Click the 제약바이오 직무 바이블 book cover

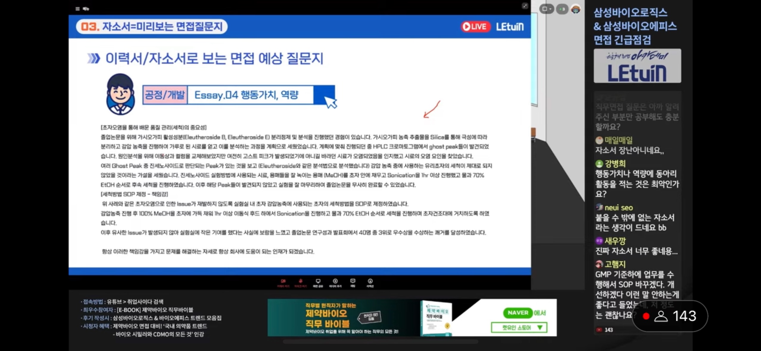[x=436, y=318]
